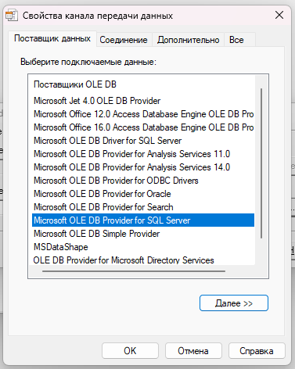Select Microsoft Office 16.0 Access Database Engine provider
Viewport: 295px width, 369px height.
pyautogui.click(x=143, y=127)
